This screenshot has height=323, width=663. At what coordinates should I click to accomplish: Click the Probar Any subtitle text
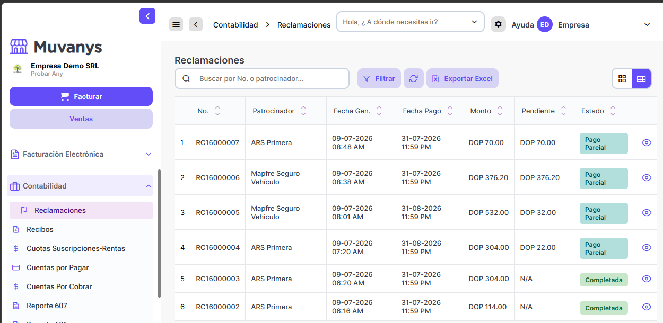point(47,74)
